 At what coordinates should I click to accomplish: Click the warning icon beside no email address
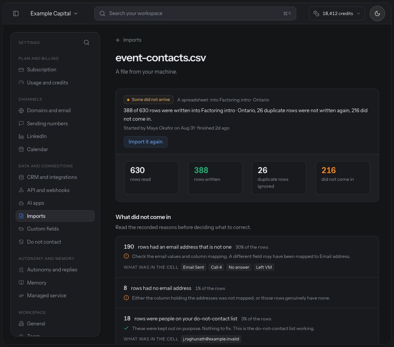tap(126, 298)
